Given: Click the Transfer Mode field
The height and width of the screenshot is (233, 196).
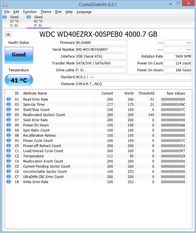Looking at the screenshot, I should click(101, 63).
